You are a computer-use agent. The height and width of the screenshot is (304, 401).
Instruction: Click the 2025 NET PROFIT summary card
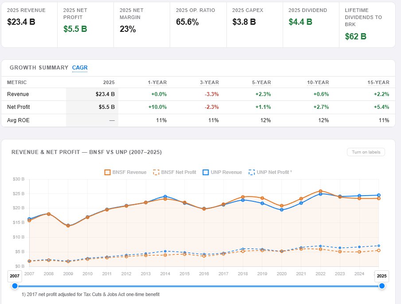(86, 25)
